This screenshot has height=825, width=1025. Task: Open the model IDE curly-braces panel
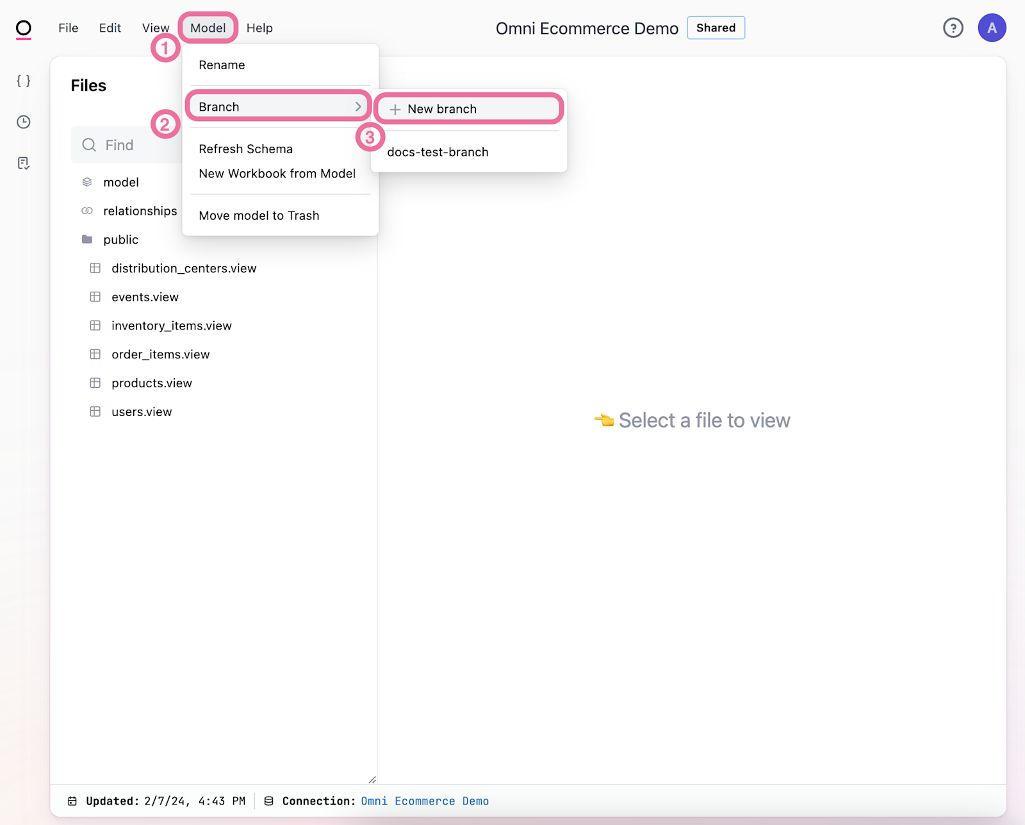23,81
